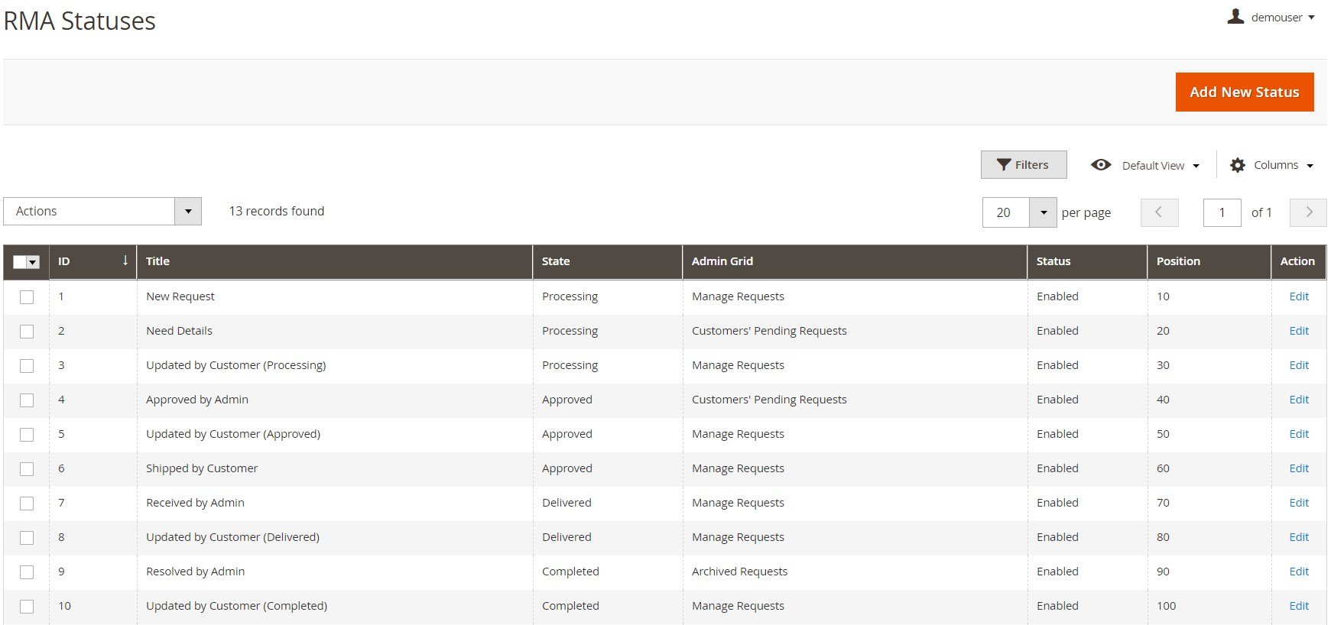Select Updated by Customer (Approved) checkbox
Viewport: 1331px width, 625px height.
(27, 435)
